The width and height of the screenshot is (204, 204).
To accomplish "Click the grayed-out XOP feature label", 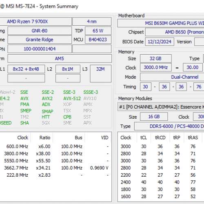I will click(67, 104).
